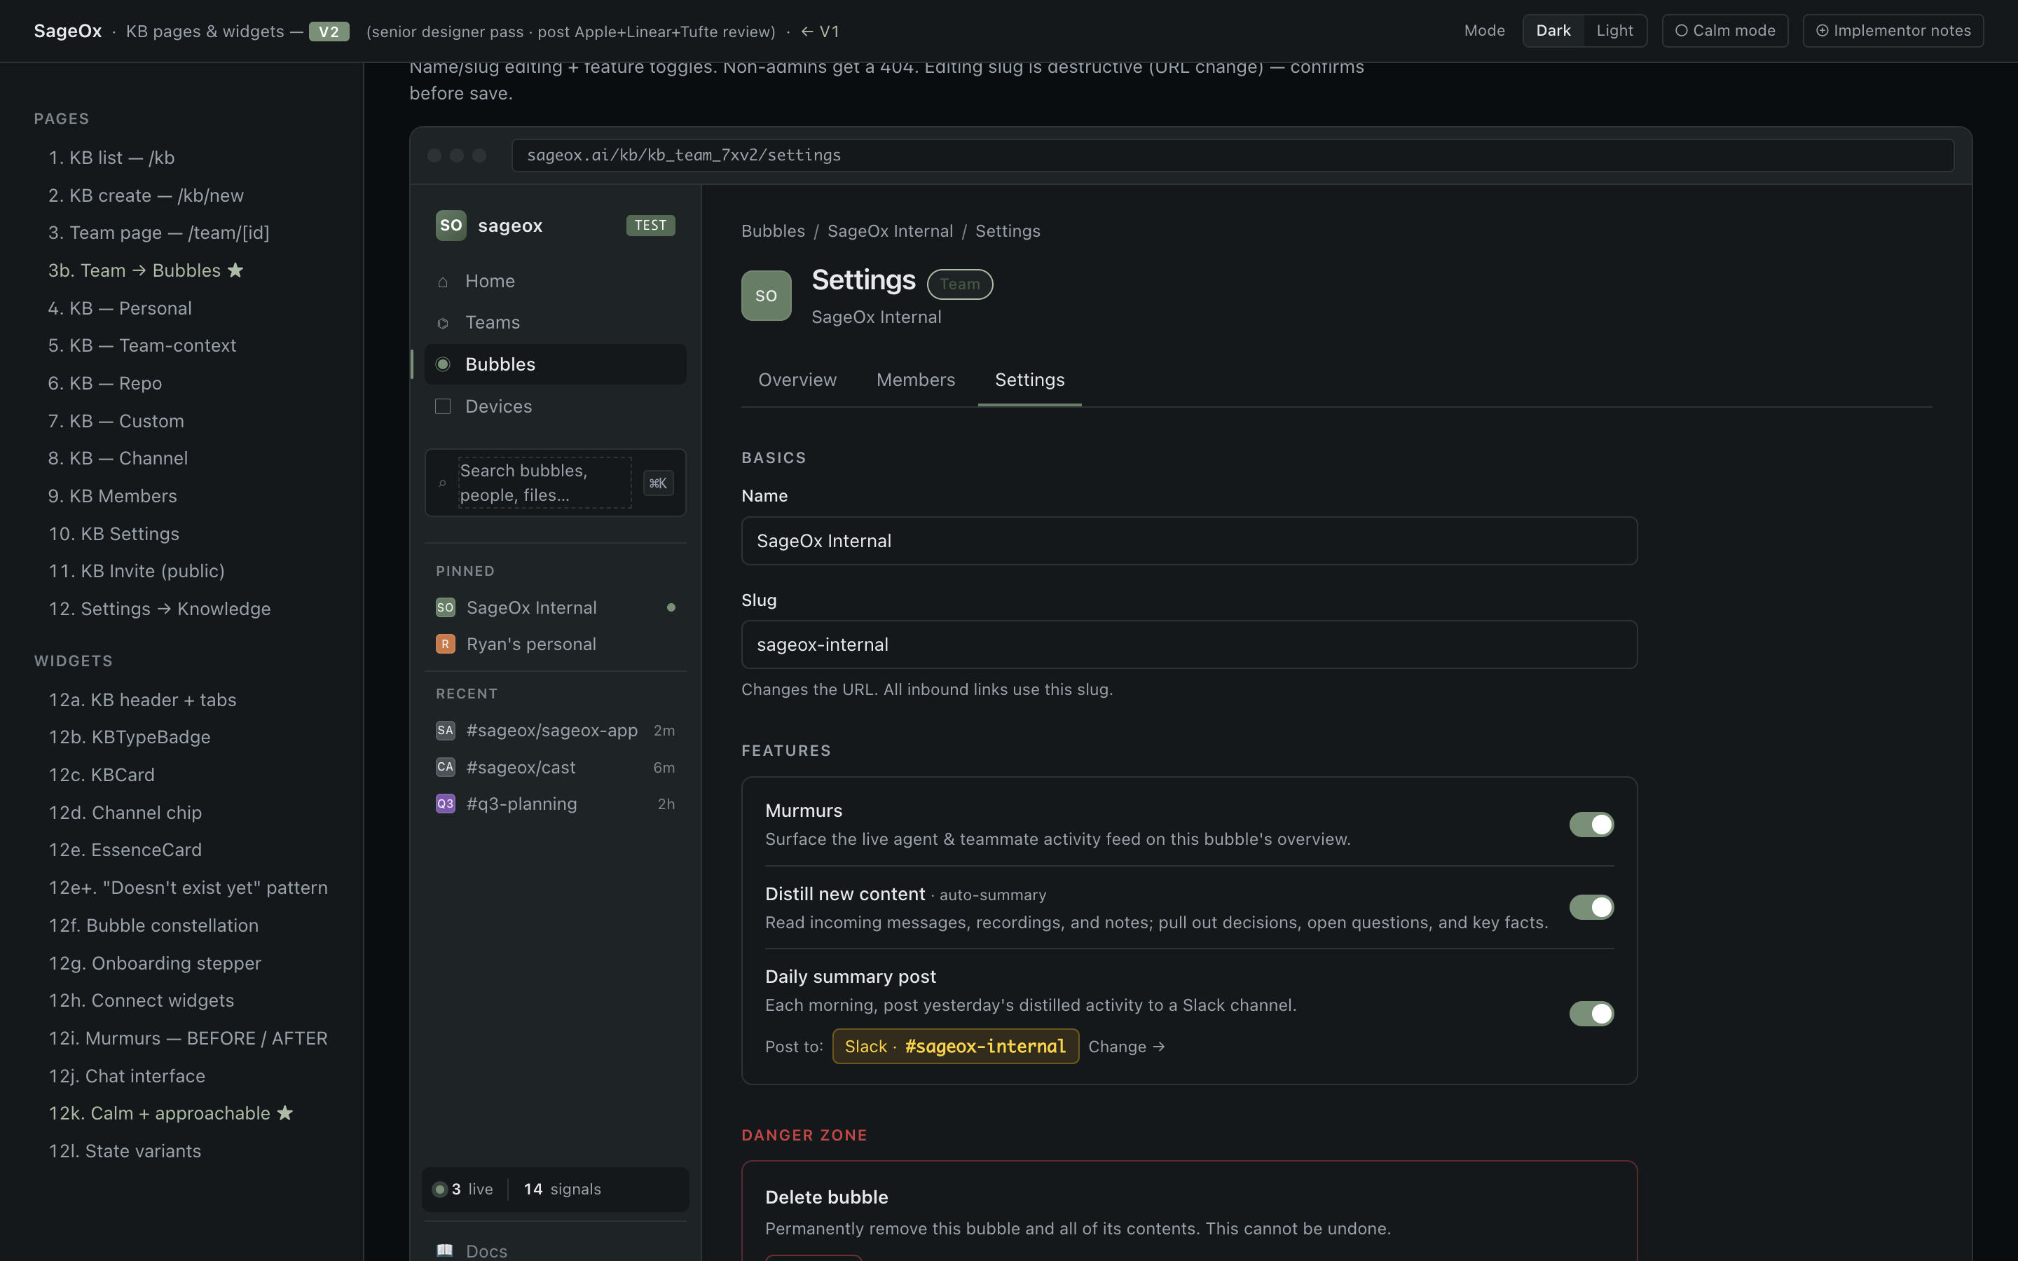This screenshot has height=1261, width=2018.
Task: Open widget 12f. Bubble constellation
Action: tap(153, 925)
